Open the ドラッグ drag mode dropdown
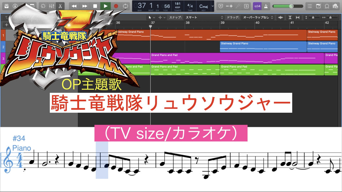 point(258,17)
